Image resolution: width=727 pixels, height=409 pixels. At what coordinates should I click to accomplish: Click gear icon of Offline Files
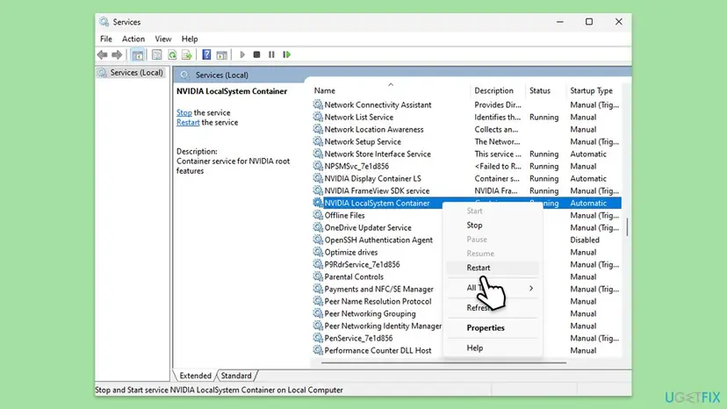318,215
